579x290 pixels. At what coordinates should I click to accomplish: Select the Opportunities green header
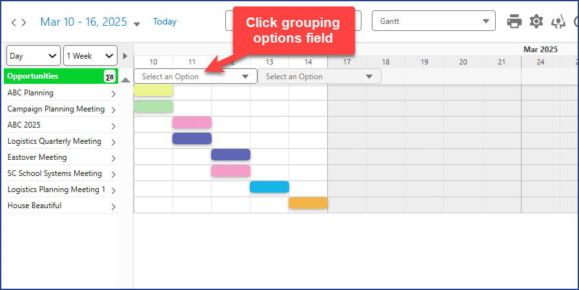coord(52,76)
